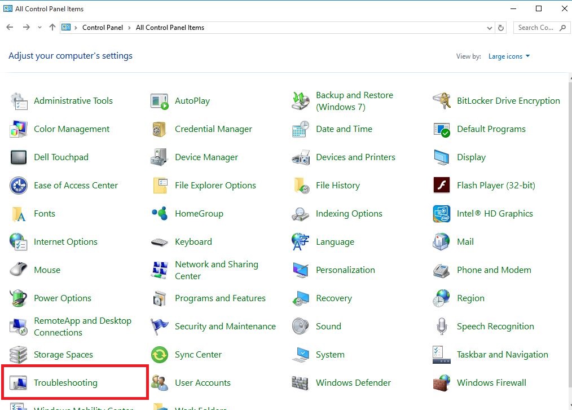Open Phone and Modem link
This screenshot has height=410, width=572.
coord(494,270)
